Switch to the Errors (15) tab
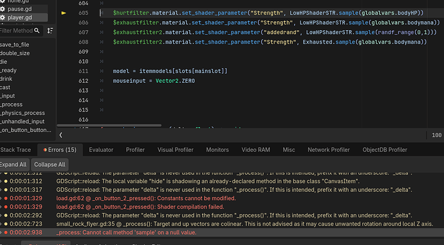 pos(60,150)
